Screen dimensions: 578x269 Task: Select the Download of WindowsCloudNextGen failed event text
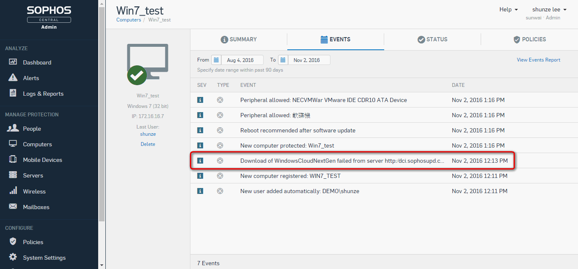point(342,161)
